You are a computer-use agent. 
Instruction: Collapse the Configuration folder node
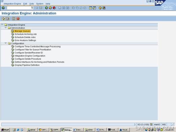tap(6, 43)
